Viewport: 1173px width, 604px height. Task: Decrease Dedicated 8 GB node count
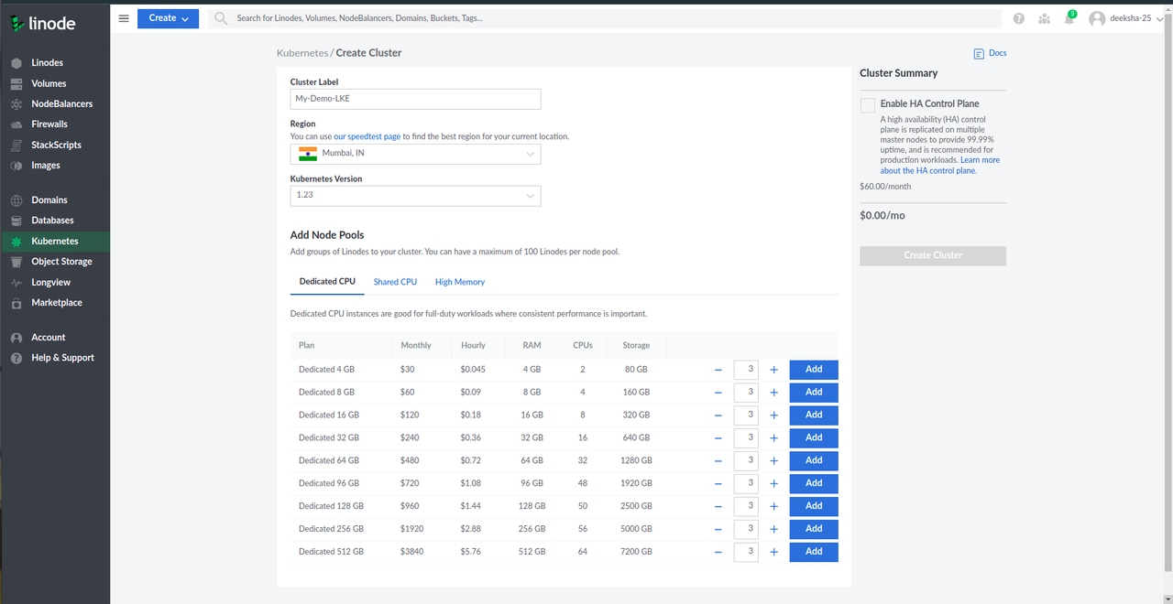click(718, 393)
